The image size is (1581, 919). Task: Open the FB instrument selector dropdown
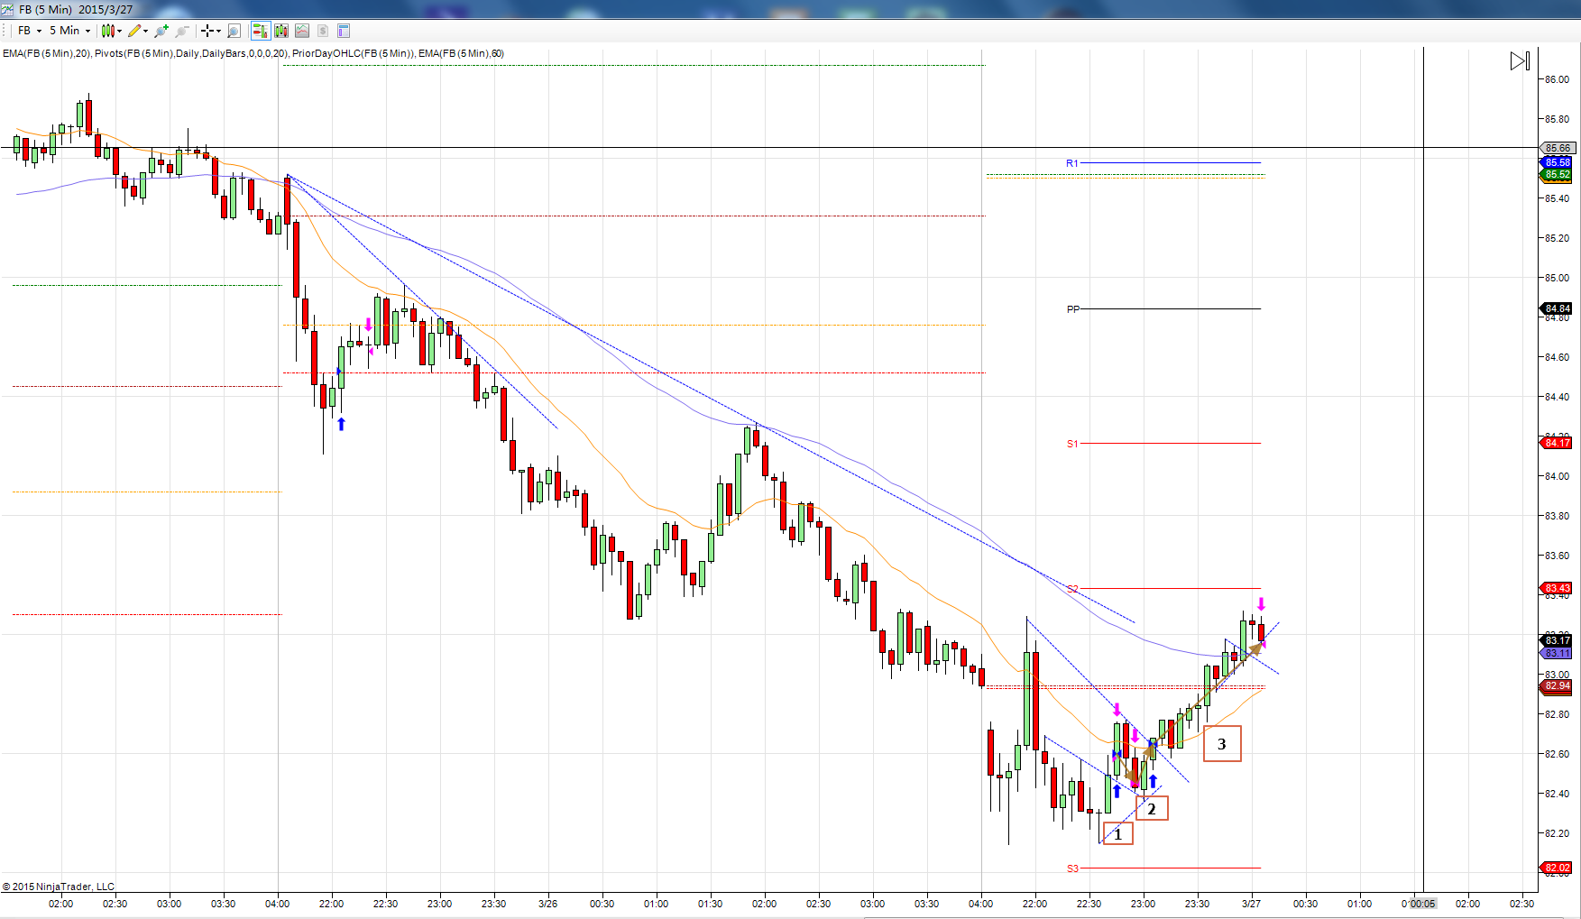30,31
